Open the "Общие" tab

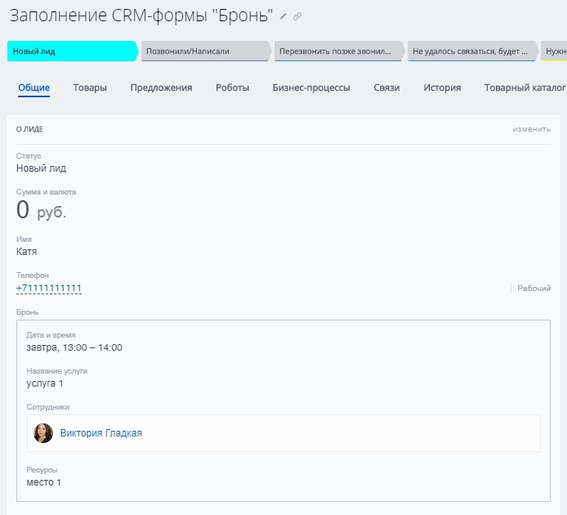[34, 87]
